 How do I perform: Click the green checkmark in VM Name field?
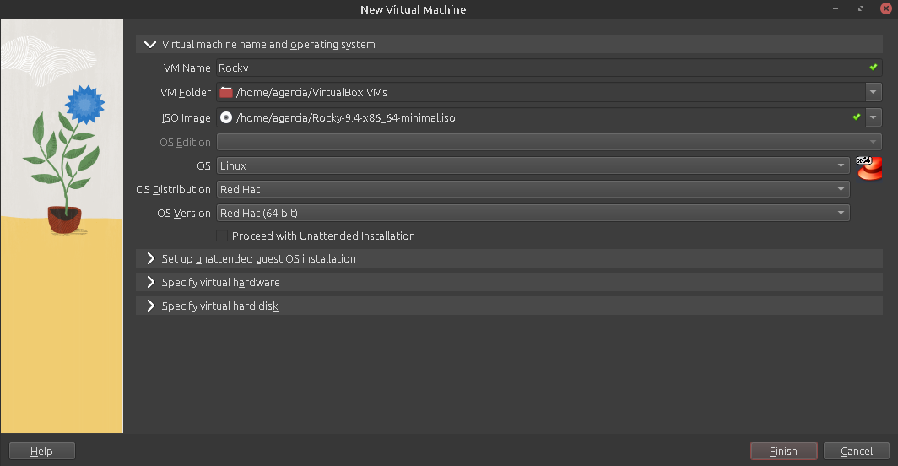tap(874, 67)
